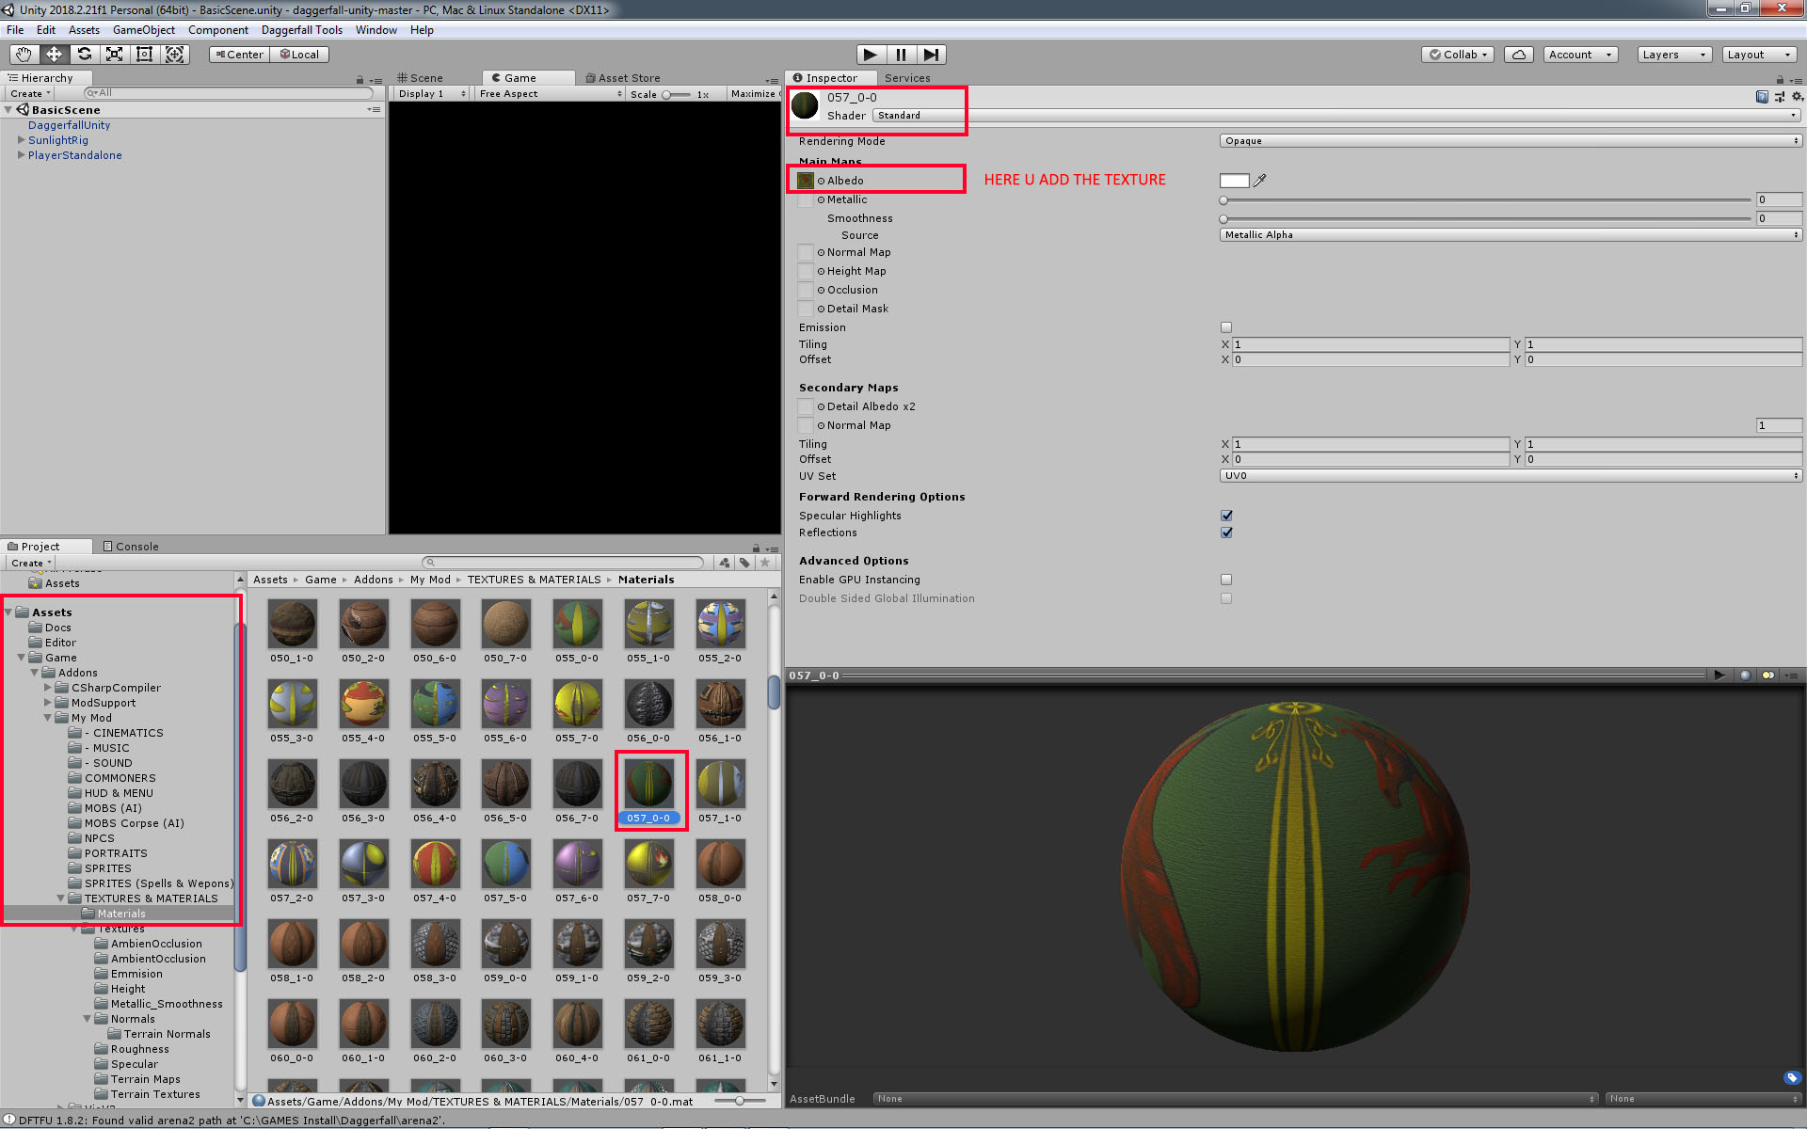The height and width of the screenshot is (1129, 1807).
Task: Open the Cloud services button
Action: tap(1519, 55)
